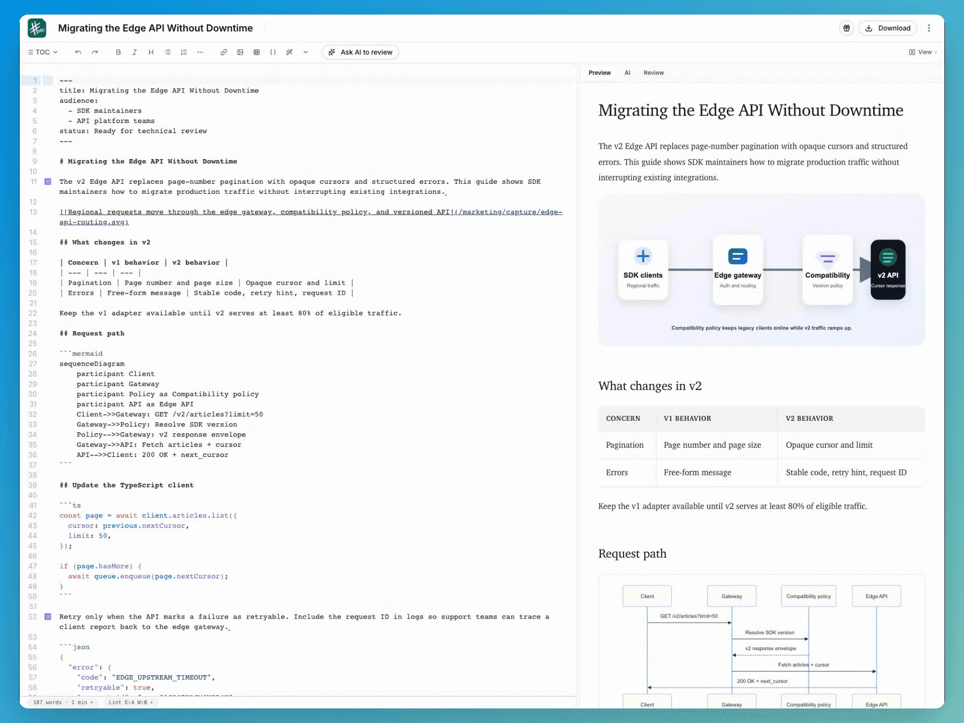Toggle bold formatting

(118, 52)
